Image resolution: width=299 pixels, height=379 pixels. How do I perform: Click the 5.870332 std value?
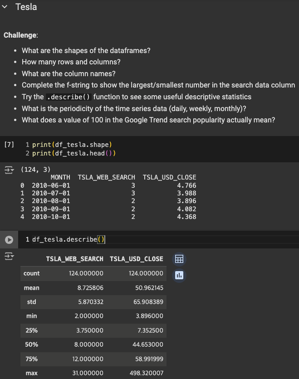coord(91,302)
